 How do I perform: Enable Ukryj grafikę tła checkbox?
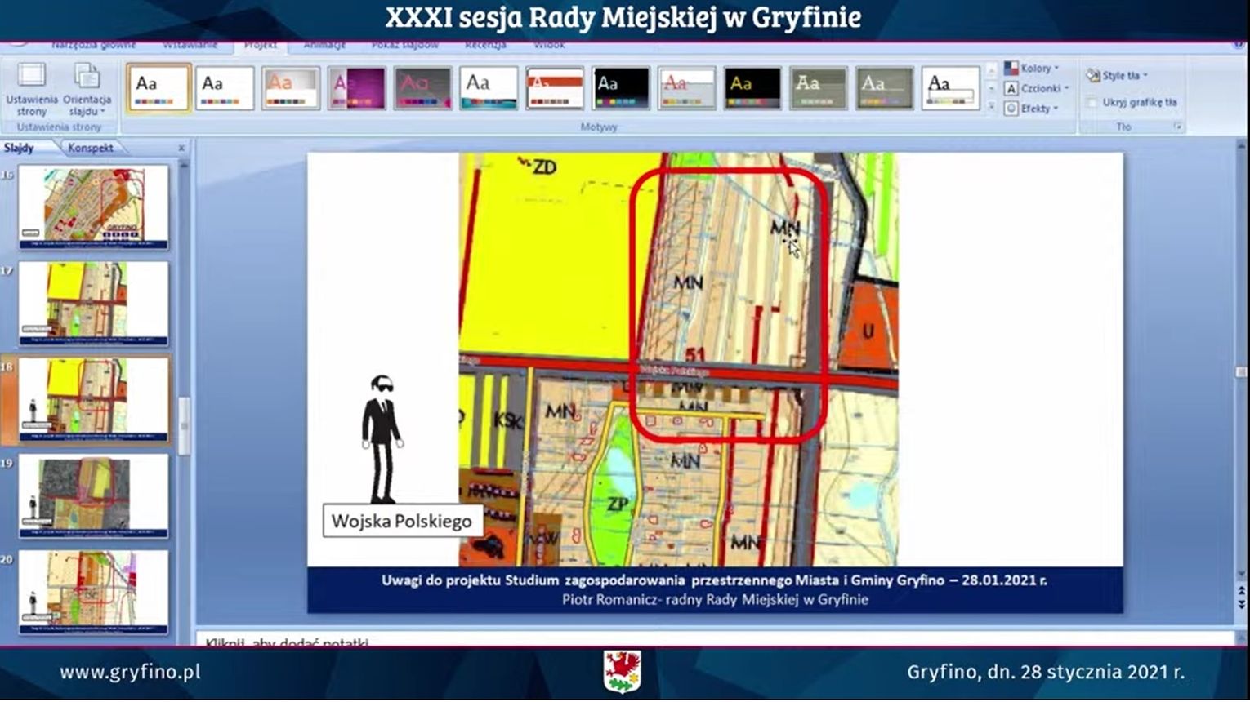(1092, 103)
